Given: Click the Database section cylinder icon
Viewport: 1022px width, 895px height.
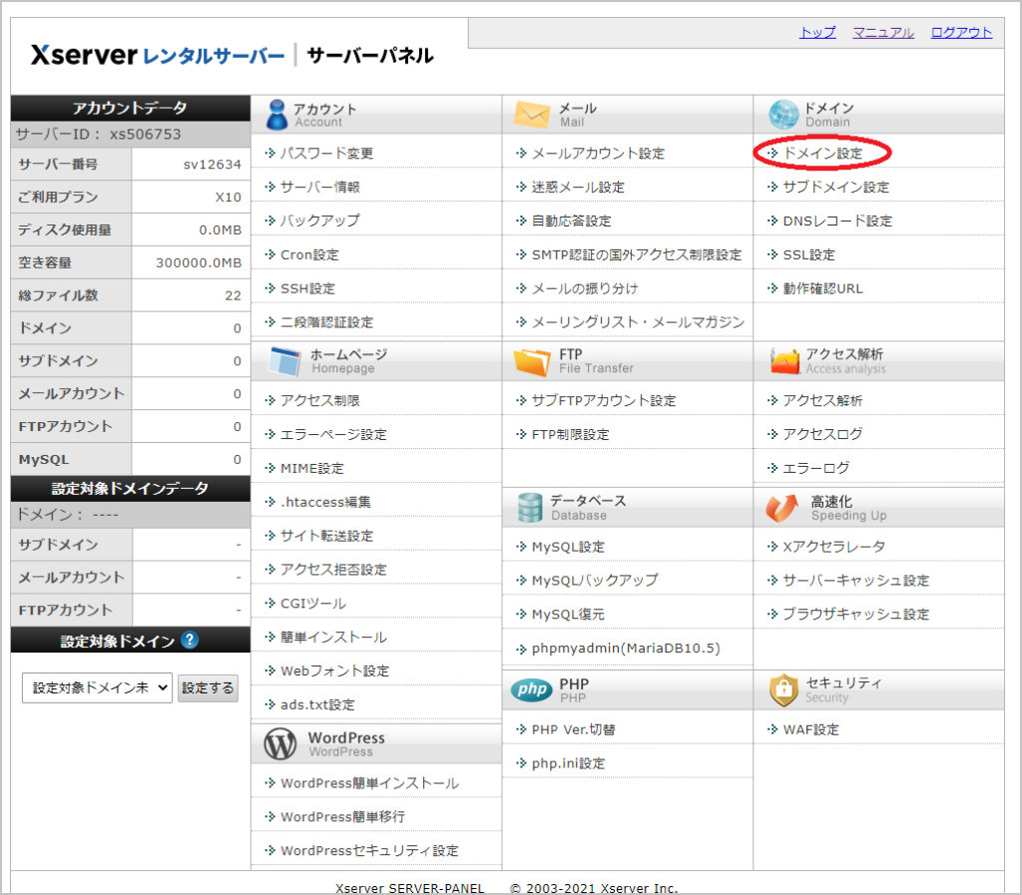Looking at the screenshot, I should (x=529, y=508).
